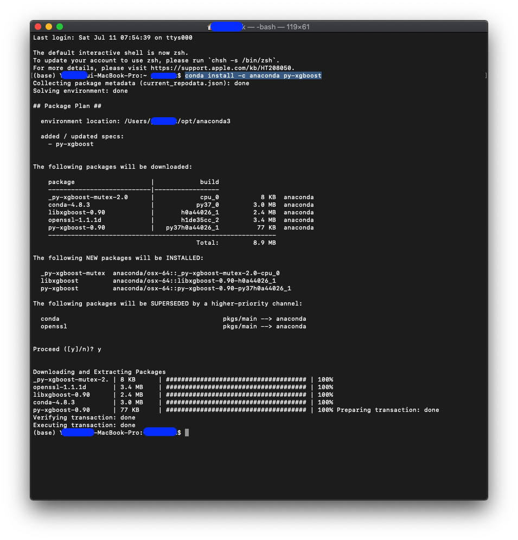Click the 'Proceed ([y]/n)? y' prompt
518x540 pixels.
click(67, 349)
